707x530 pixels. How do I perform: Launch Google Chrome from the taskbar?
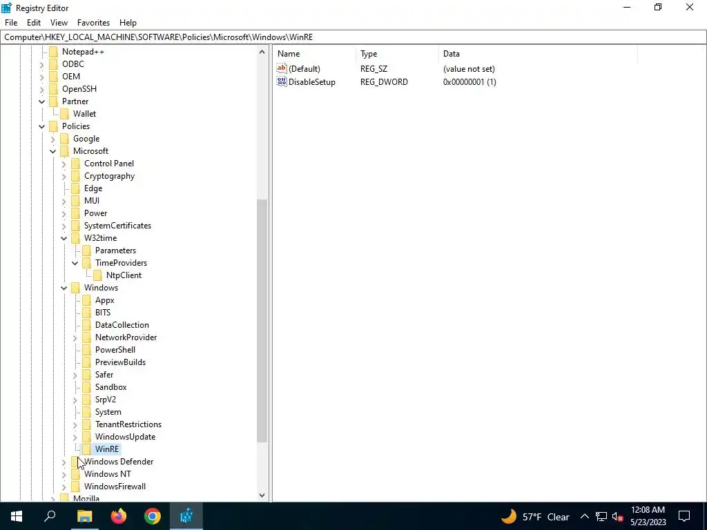[153, 516]
